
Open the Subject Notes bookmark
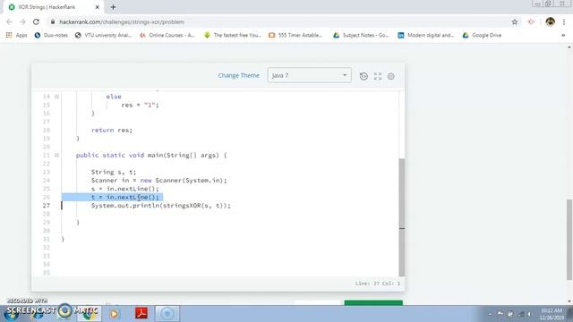point(361,35)
